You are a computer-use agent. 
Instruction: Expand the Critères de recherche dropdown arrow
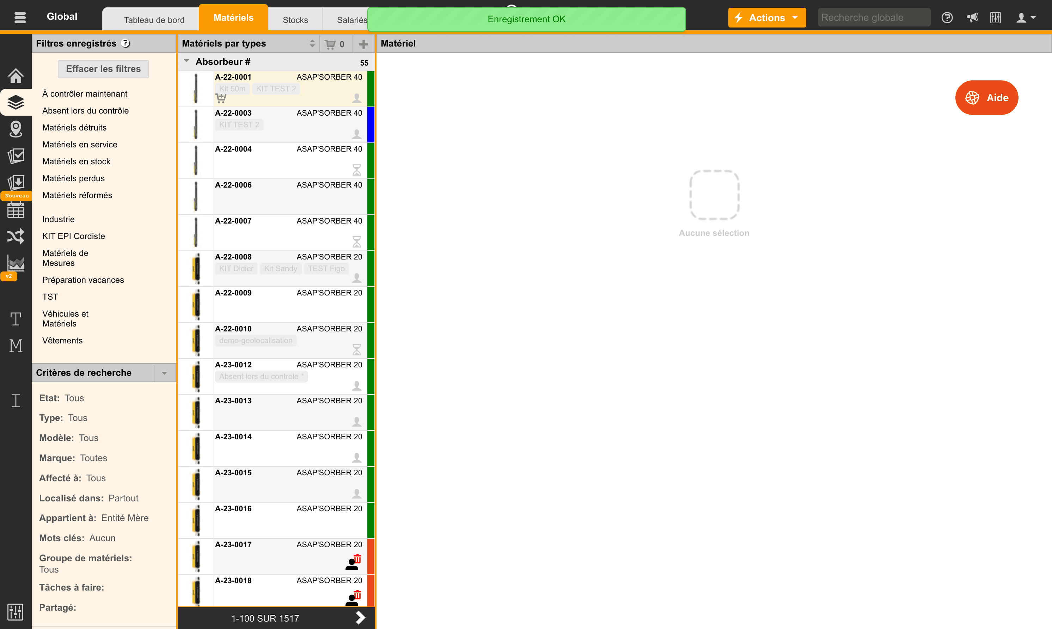click(164, 373)
